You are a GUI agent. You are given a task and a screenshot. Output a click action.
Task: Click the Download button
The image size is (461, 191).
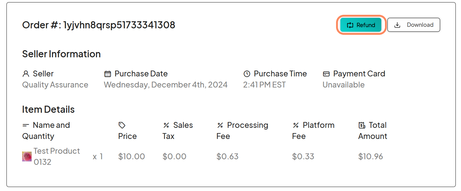(x=414, y=25)
